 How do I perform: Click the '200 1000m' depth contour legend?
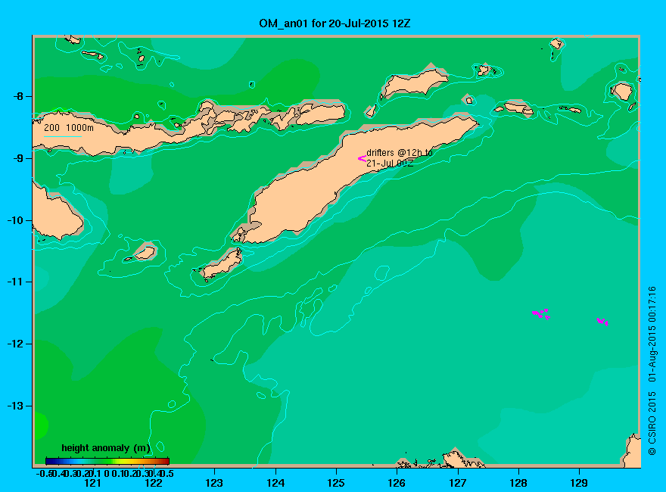click(x=68, y=127)
